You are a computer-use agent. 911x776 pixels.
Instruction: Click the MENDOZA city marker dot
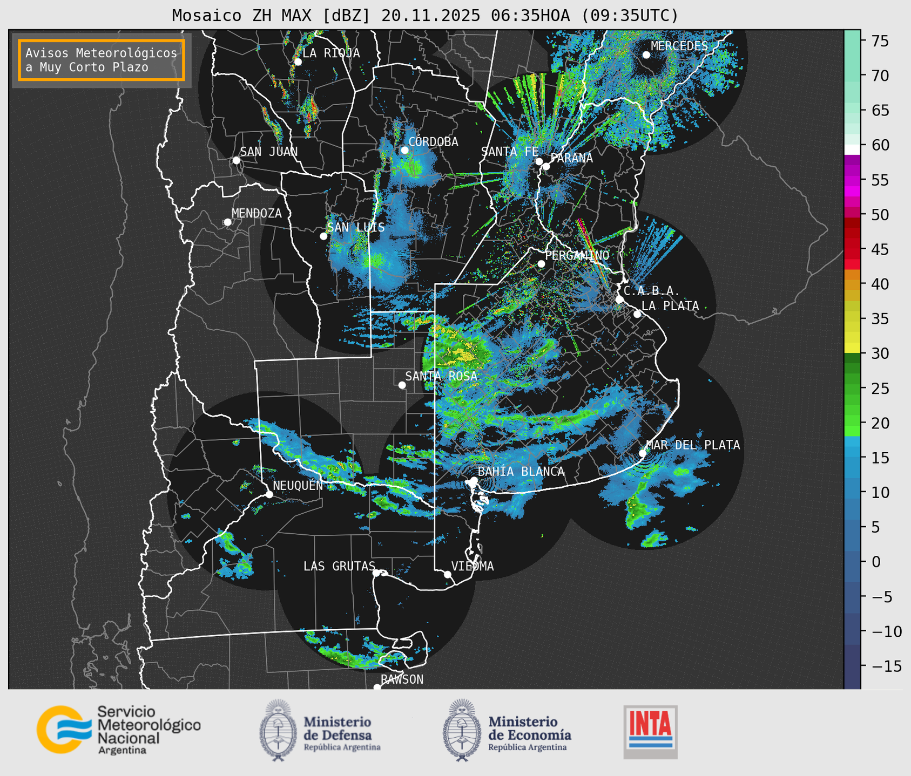[227, 222]
